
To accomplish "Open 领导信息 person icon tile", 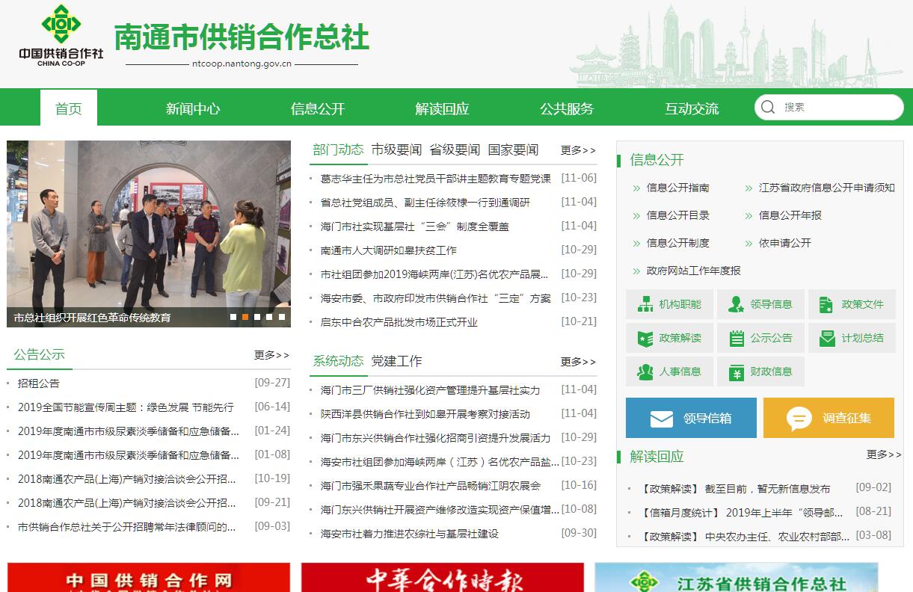I will click(x=760, y=304).
